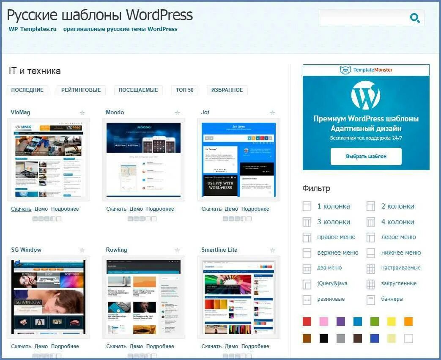Pick the green color swatch

(x=374, y=322)
